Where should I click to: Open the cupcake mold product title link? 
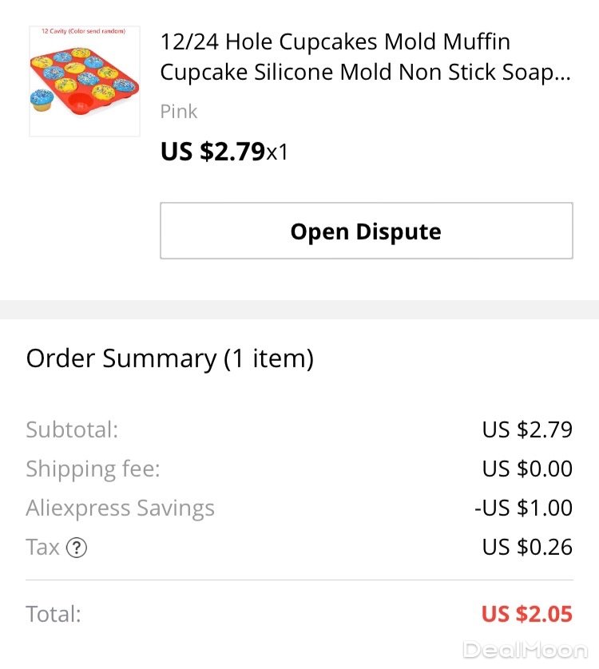tap(365, 57)
